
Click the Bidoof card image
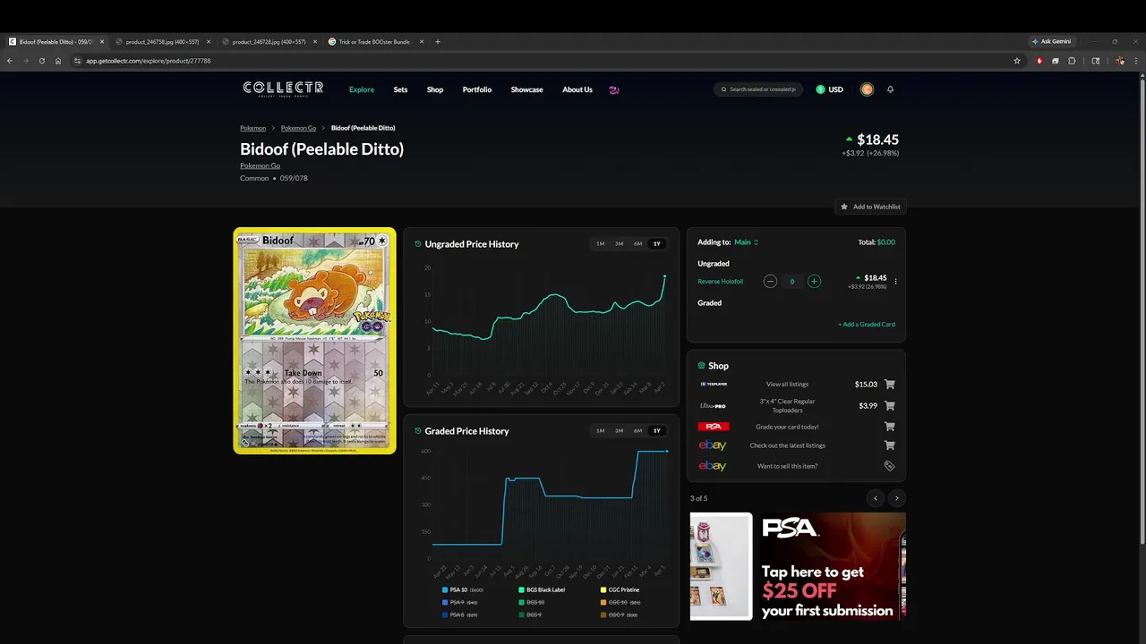pos(314,341)
